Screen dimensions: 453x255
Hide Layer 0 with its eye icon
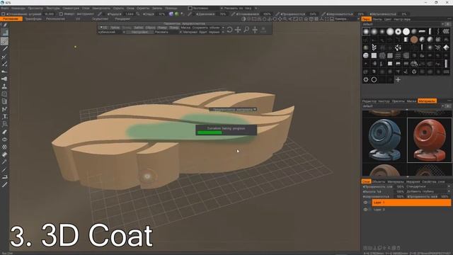365,210
